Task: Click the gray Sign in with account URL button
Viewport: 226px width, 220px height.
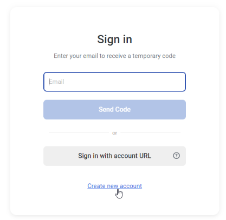Action: [114, 156]
